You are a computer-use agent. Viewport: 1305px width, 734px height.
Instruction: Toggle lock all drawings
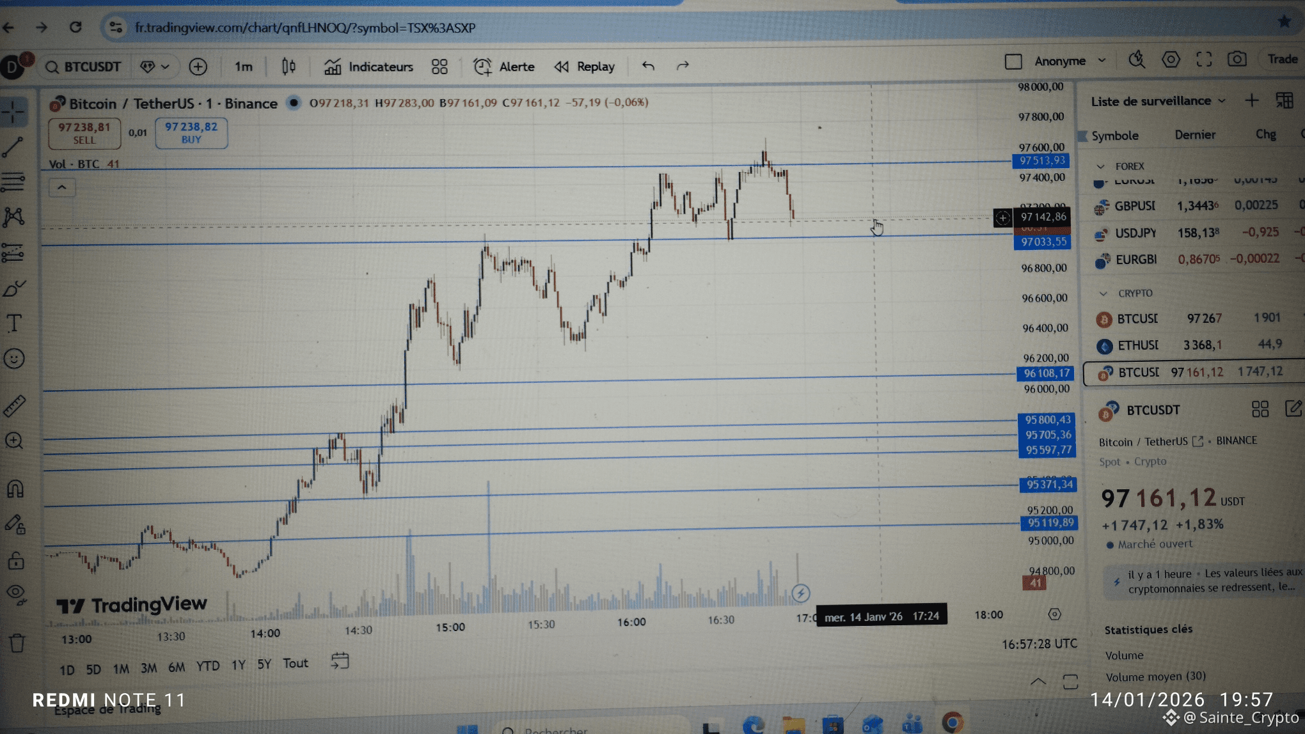point(15,561)
